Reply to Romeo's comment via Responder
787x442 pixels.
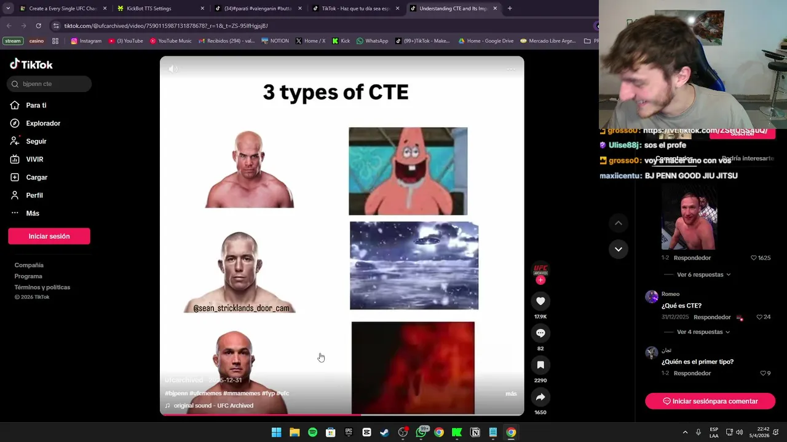click(712, 317)
